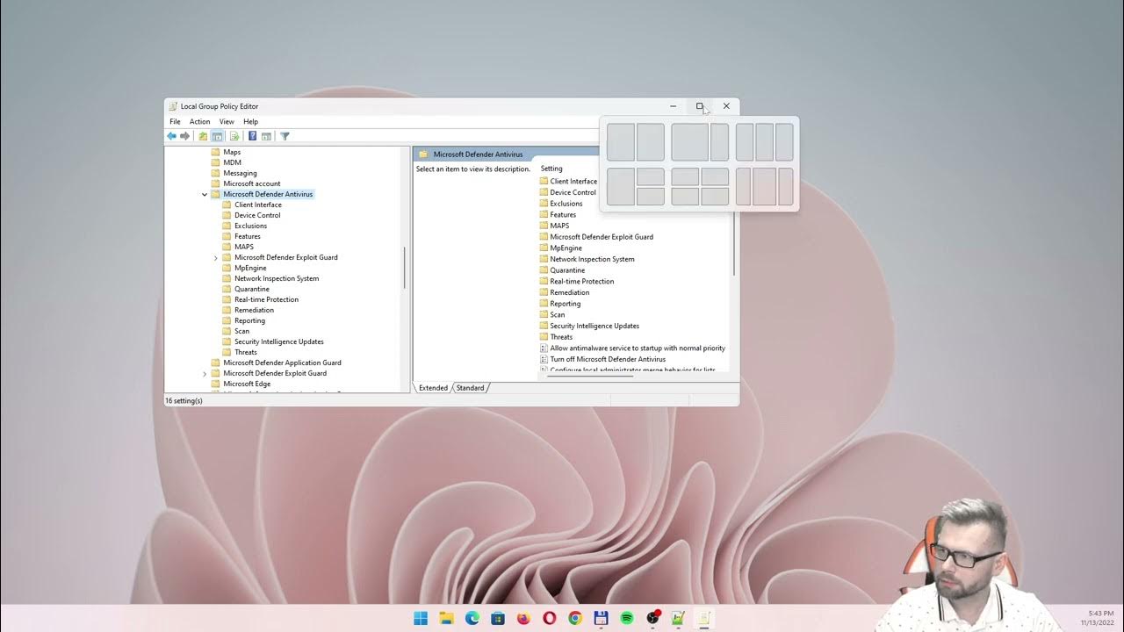Select Exclusions in the left tree

tap(250, 226)
